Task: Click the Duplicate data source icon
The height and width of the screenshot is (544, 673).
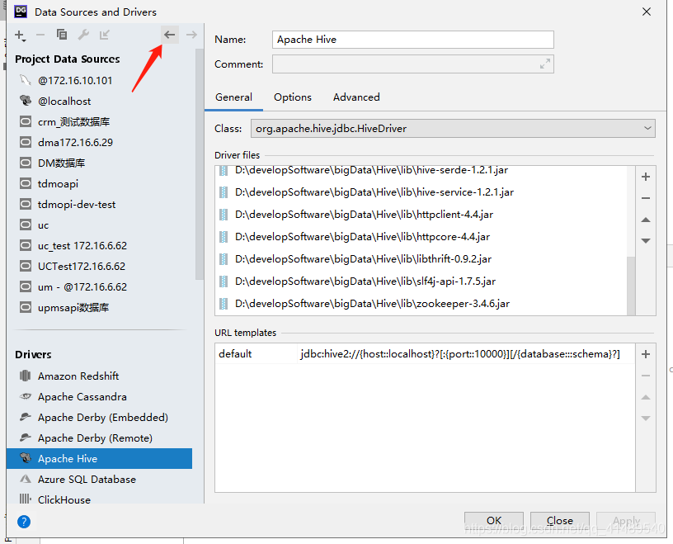Action: (62, 35)
